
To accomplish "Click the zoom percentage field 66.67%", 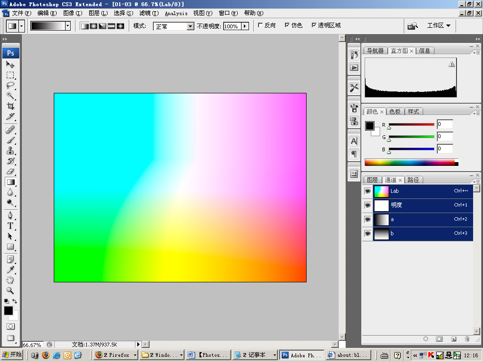I will click(32, 345).
